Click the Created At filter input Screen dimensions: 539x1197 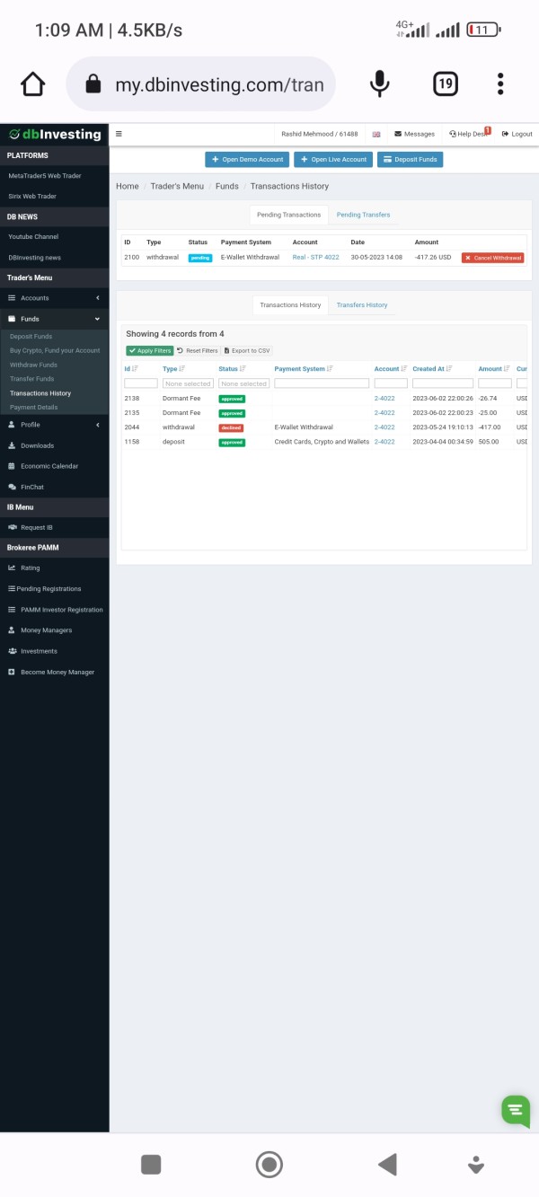point(443,383)
